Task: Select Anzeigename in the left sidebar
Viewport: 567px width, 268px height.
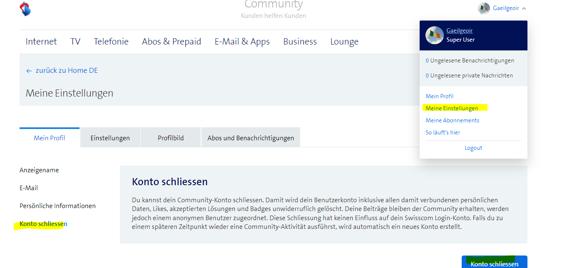Action: [39, 170]
